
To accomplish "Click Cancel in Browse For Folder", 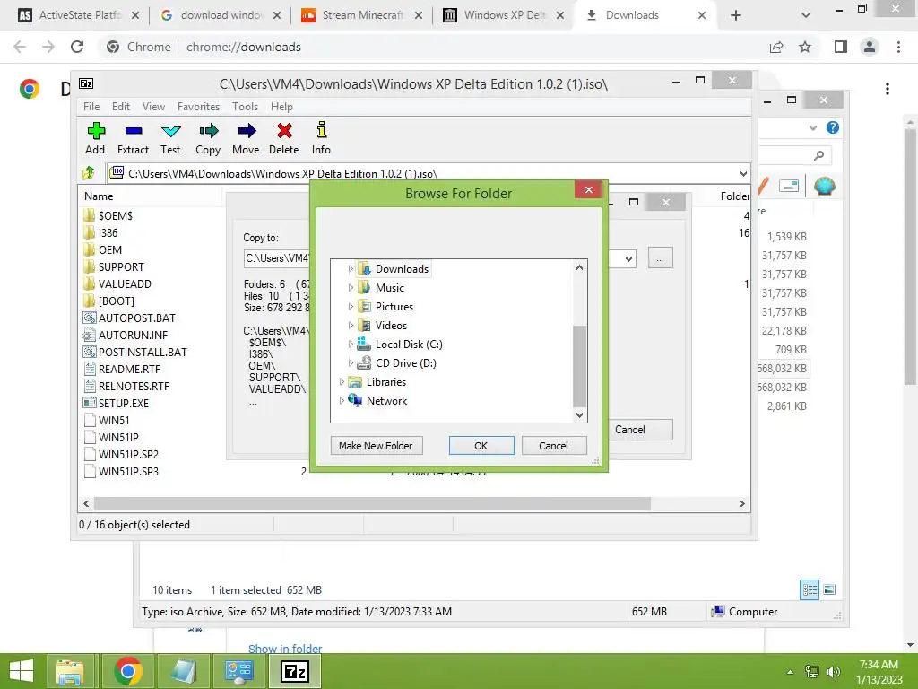I will [553, 446].
